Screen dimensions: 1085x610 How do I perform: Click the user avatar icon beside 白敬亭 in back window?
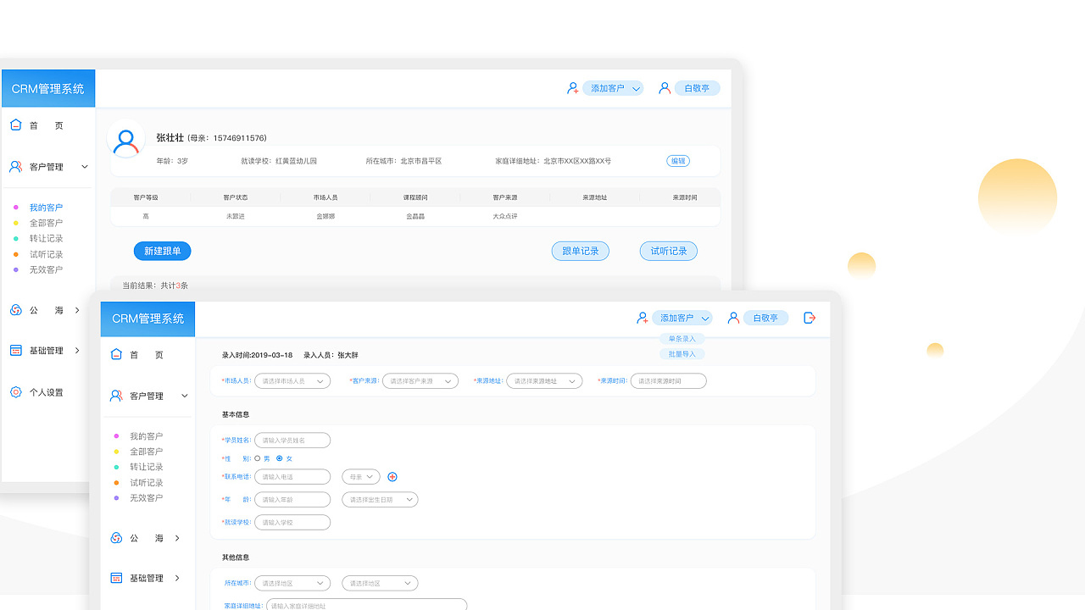click(x=665, y=88)
